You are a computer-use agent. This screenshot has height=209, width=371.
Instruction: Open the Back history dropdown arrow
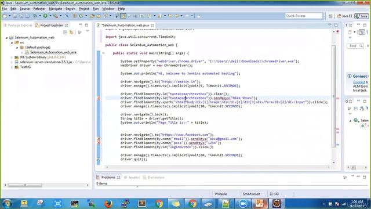(181, 16)
